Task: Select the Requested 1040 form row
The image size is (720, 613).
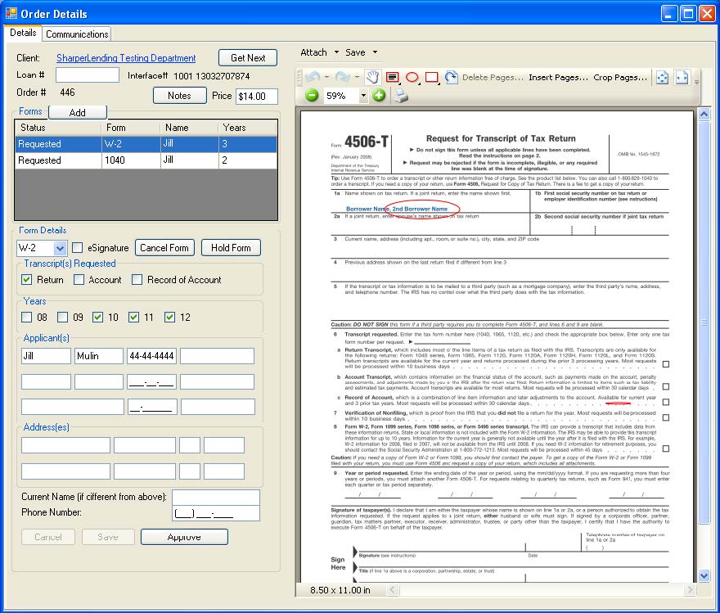Action: point(146,160)
